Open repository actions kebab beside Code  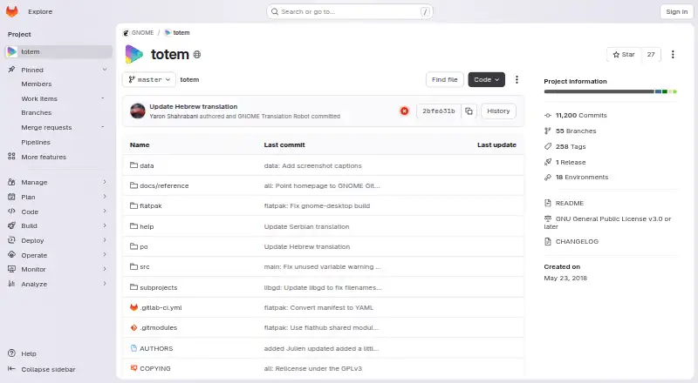[x=517, y=79]
